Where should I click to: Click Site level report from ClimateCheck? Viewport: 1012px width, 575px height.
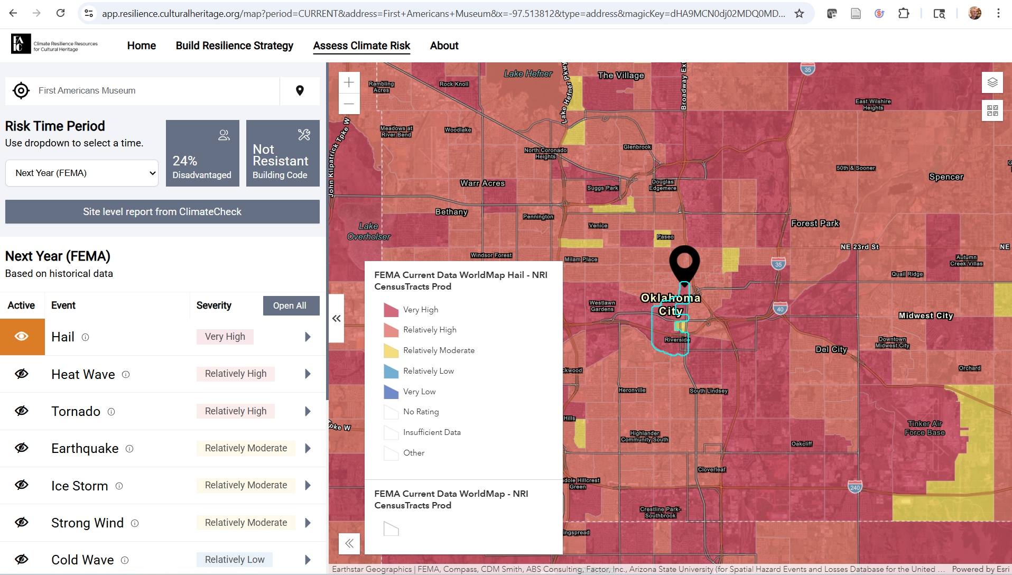[x=162, y=211]
